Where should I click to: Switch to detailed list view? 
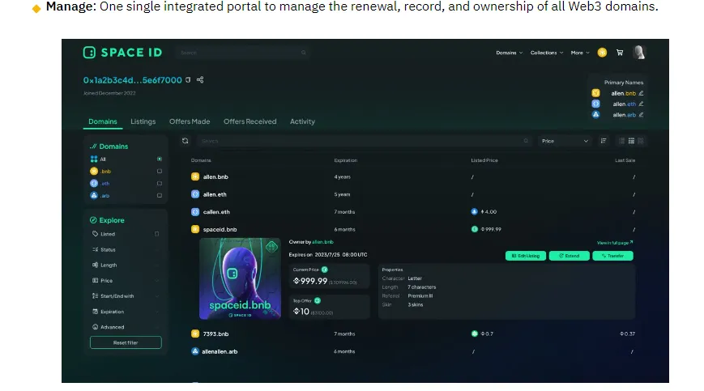pyautogui.click(x=631, y=141)
